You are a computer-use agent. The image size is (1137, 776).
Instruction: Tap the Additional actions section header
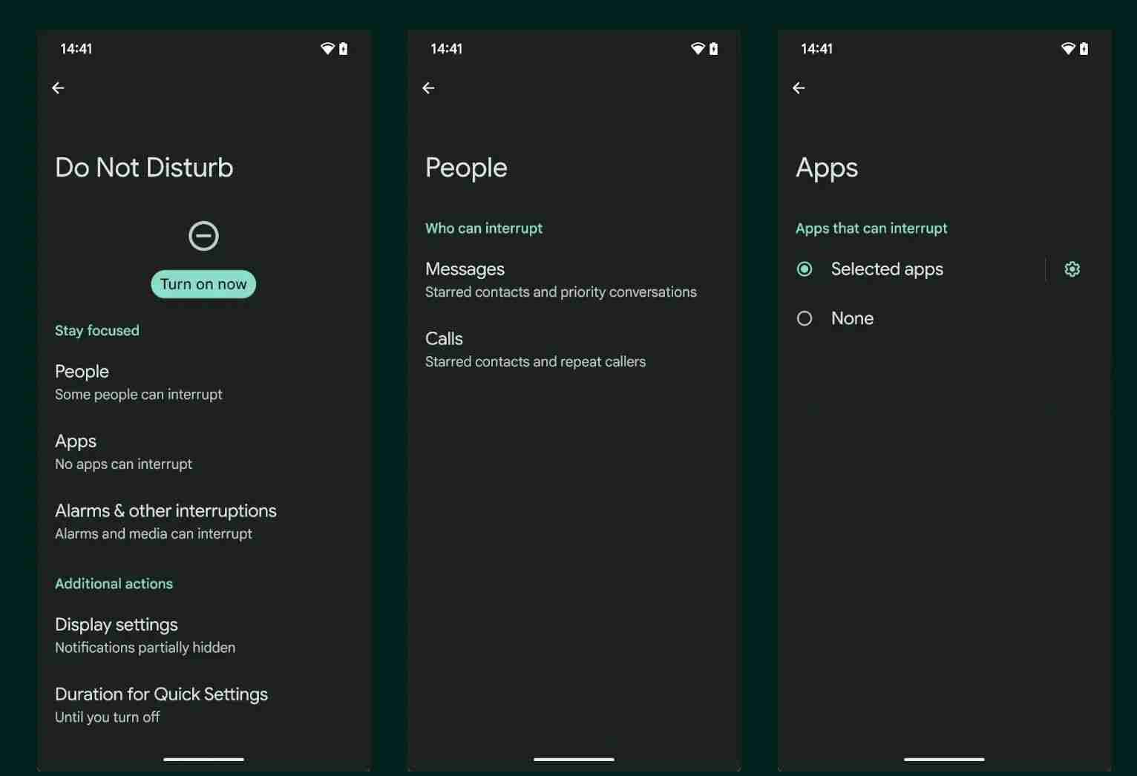(x=114, y=584)
